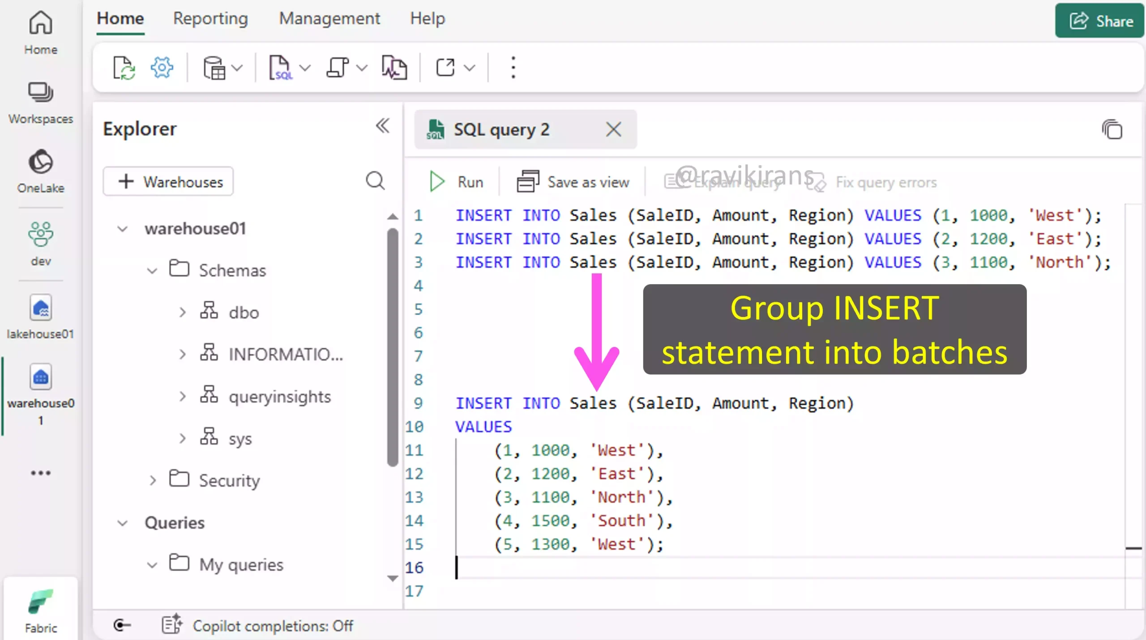This screenshot has height=640, width=1146.
Task: Click Explorer scrollbar up arrow
Action: (393, 217)
